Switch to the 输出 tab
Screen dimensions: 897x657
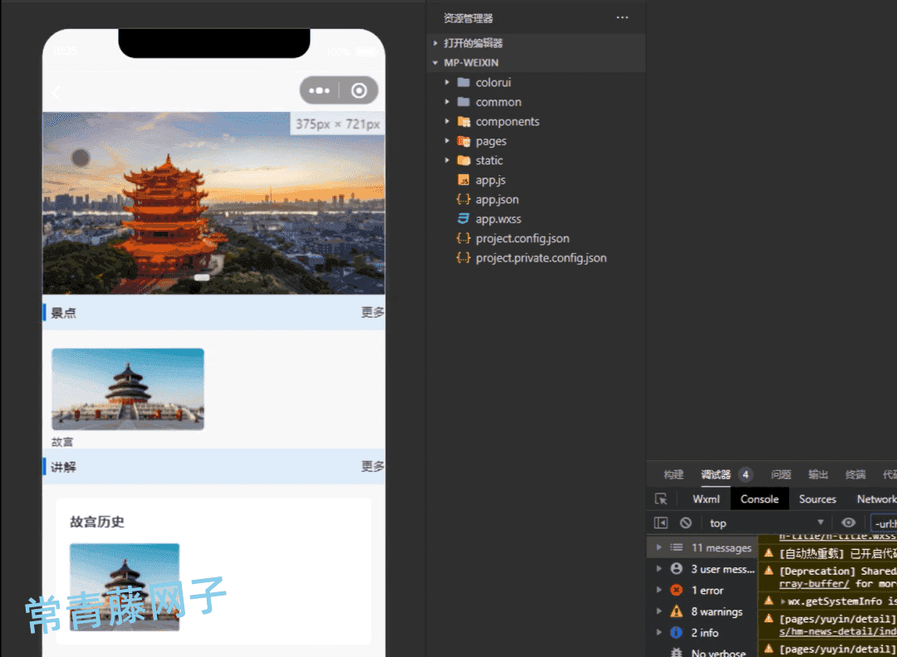point(818,474)
